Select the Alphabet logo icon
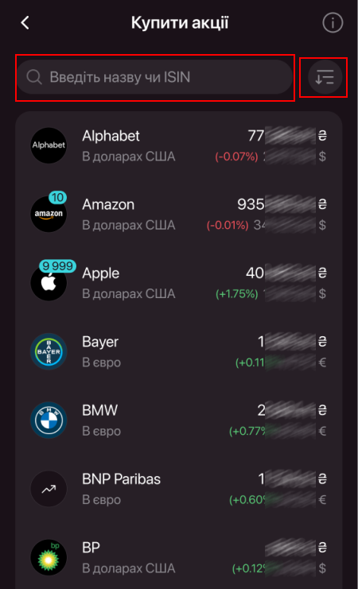The image size is (358, 589). (49, 145)
